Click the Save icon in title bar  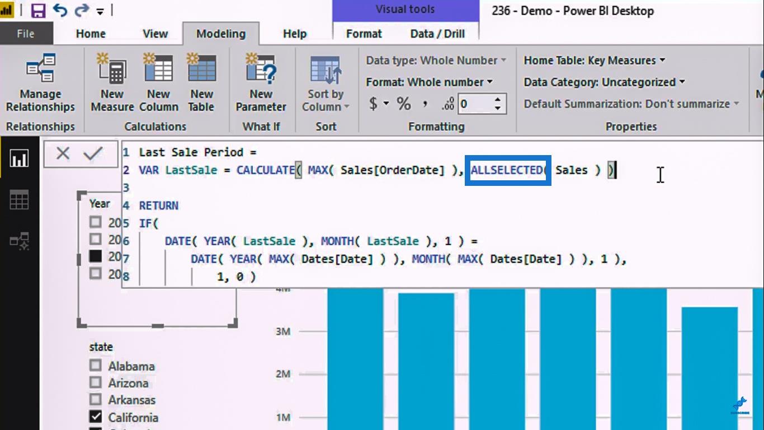click(38, 10)
